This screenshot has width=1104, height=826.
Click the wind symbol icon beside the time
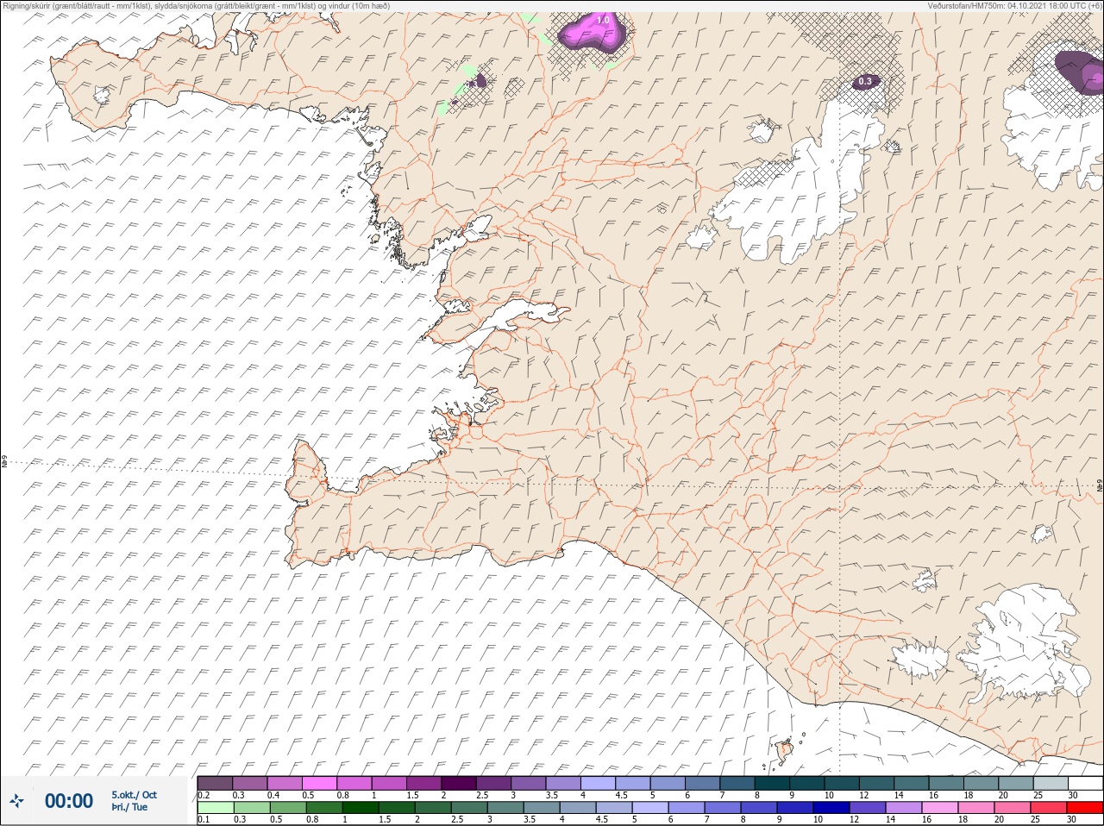pyautogui.click(x=16, y=800)
